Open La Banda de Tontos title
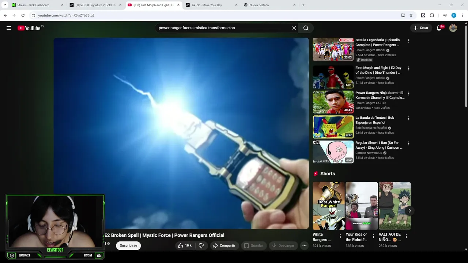Screen dimensions: 468x263 point(375,120)
